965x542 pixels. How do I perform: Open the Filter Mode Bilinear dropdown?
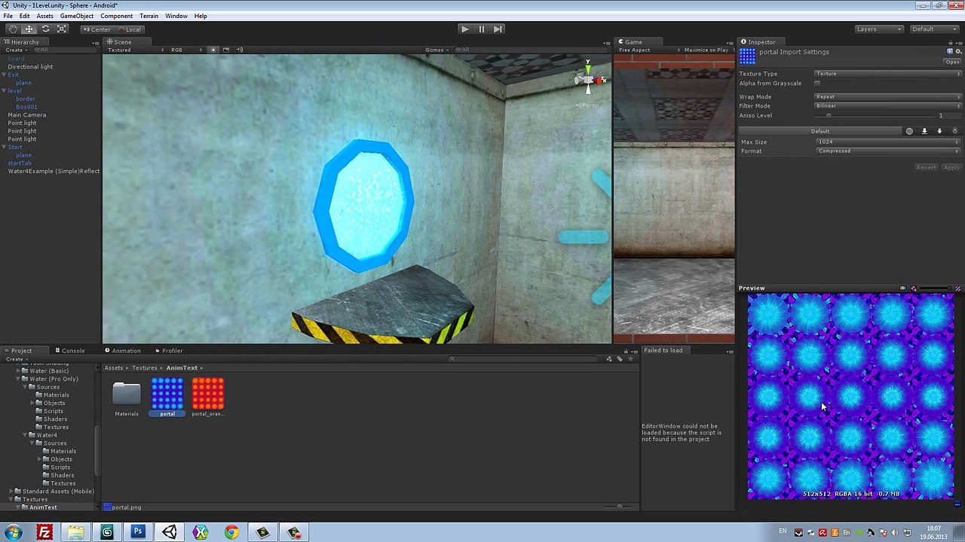coord(888,106)
